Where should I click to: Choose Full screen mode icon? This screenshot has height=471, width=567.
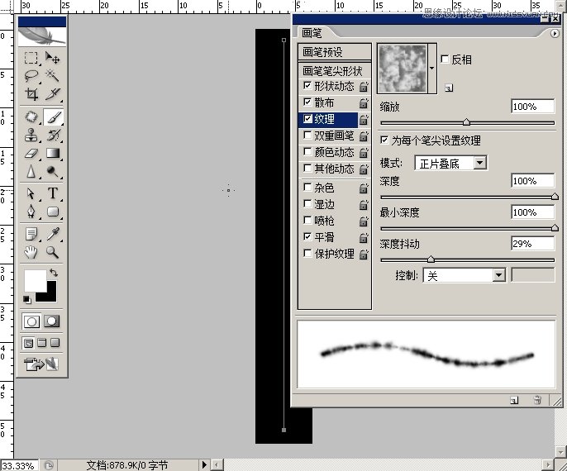(x=55, y=343)
